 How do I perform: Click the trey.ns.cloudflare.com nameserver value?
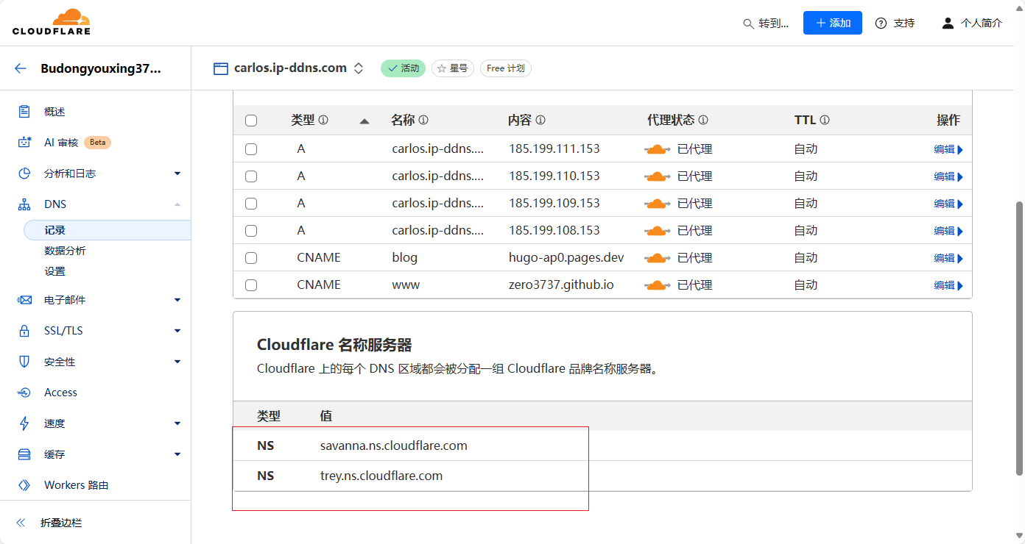click(381, 476)
